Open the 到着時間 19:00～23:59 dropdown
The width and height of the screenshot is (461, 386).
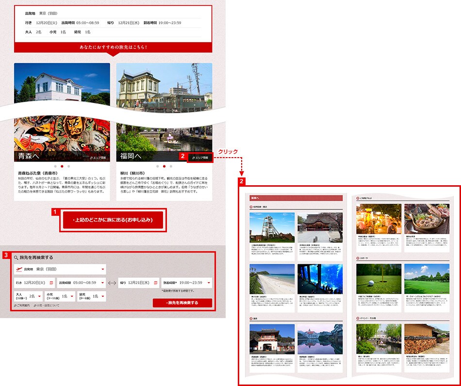coord(208,283)
